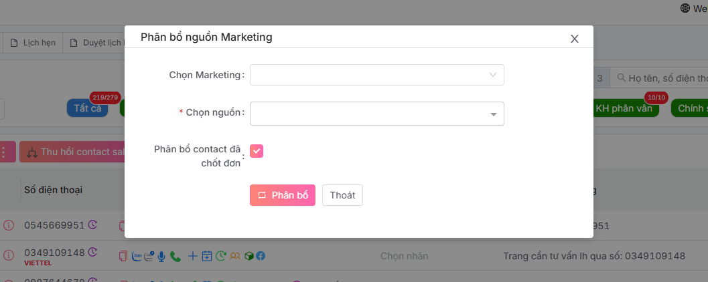The width and height of the screenshot is (708, 282).
Task: Click the Thoát button
Action: [x=342, y=195]
